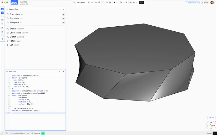Screen dimensions: 217x135
Task: Click the Export model sidebar icon
Action: 2,32
